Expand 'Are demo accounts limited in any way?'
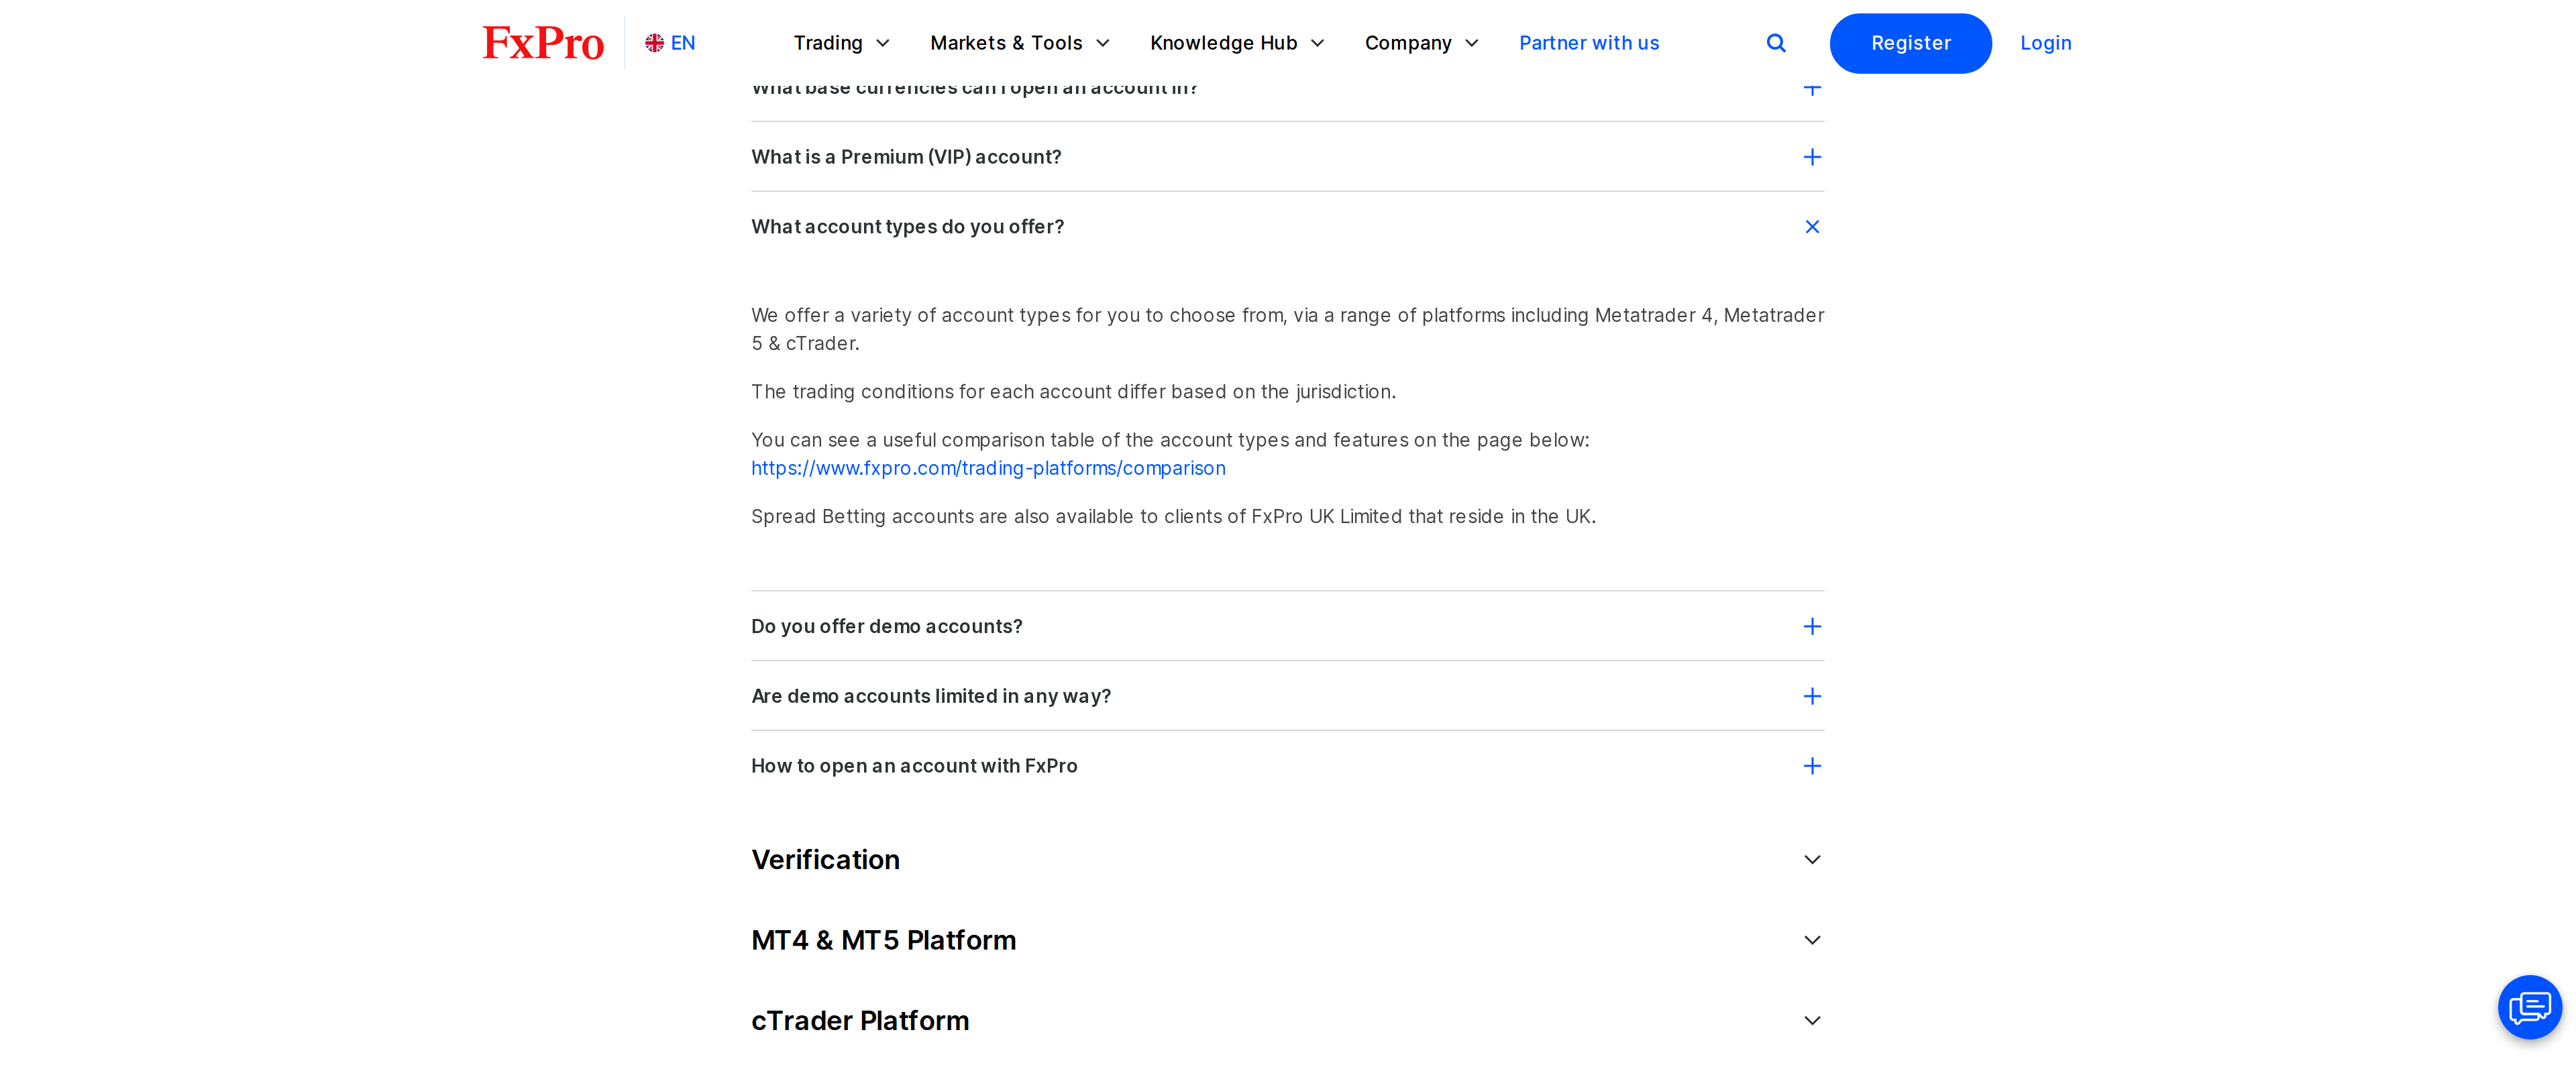 click(1812, 696)
